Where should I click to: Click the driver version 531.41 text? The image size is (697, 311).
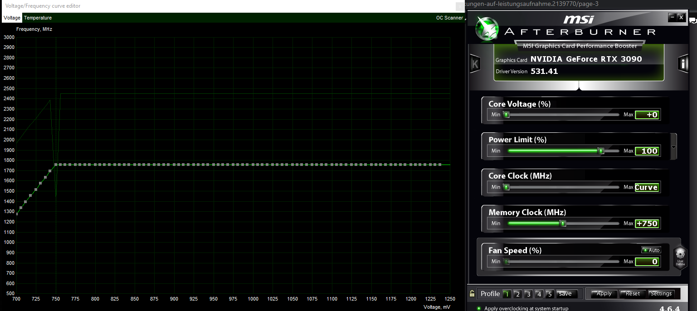[544, 71]
